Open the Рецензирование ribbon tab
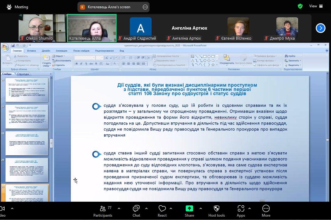331x220 pixels. (105, 51)
